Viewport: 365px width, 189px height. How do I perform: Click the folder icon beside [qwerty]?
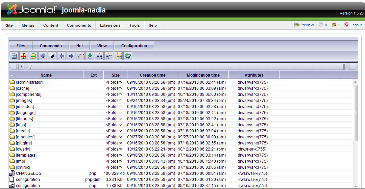click(x=12, y=149)
